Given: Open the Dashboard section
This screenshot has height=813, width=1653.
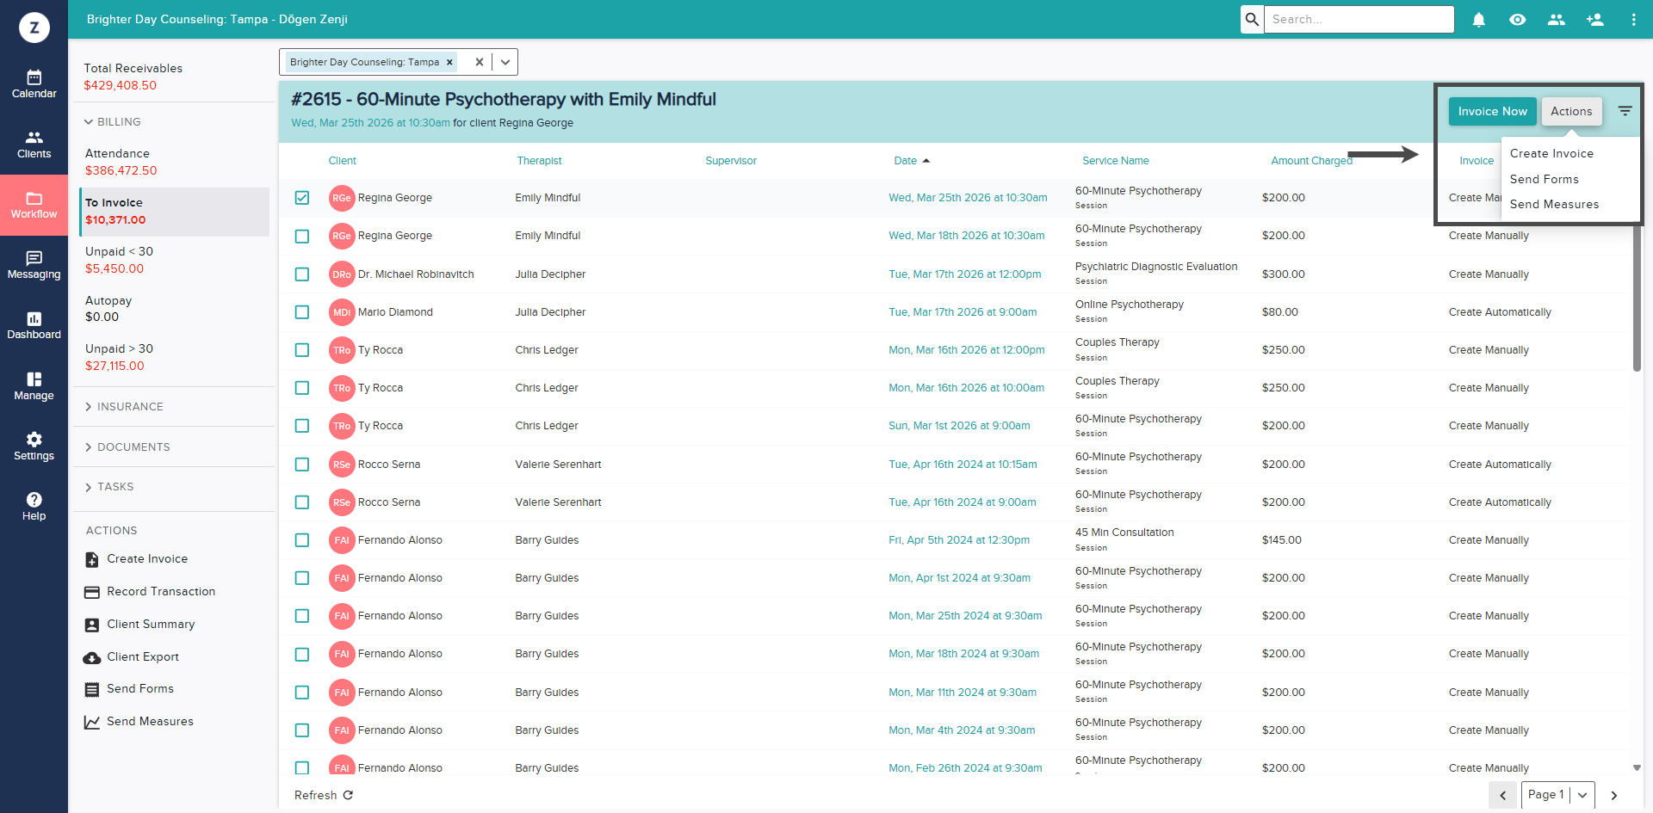Looking at the screenshot, I should tap(34, 325).
